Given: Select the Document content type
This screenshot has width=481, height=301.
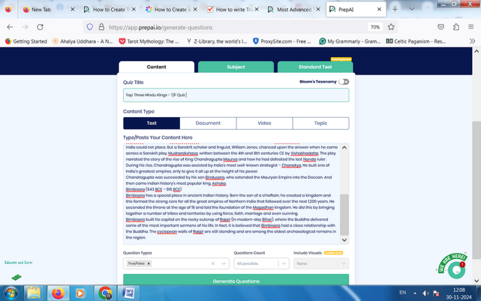Looking at the screenshot, I should pyautogui.click(x=208, y=123).
